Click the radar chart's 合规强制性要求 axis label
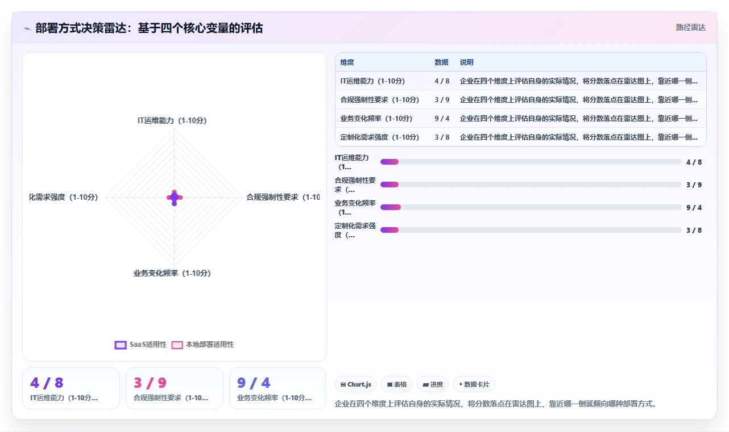This screenshot has height=432, width=729. pyautogui.click(x=283, y=197)
